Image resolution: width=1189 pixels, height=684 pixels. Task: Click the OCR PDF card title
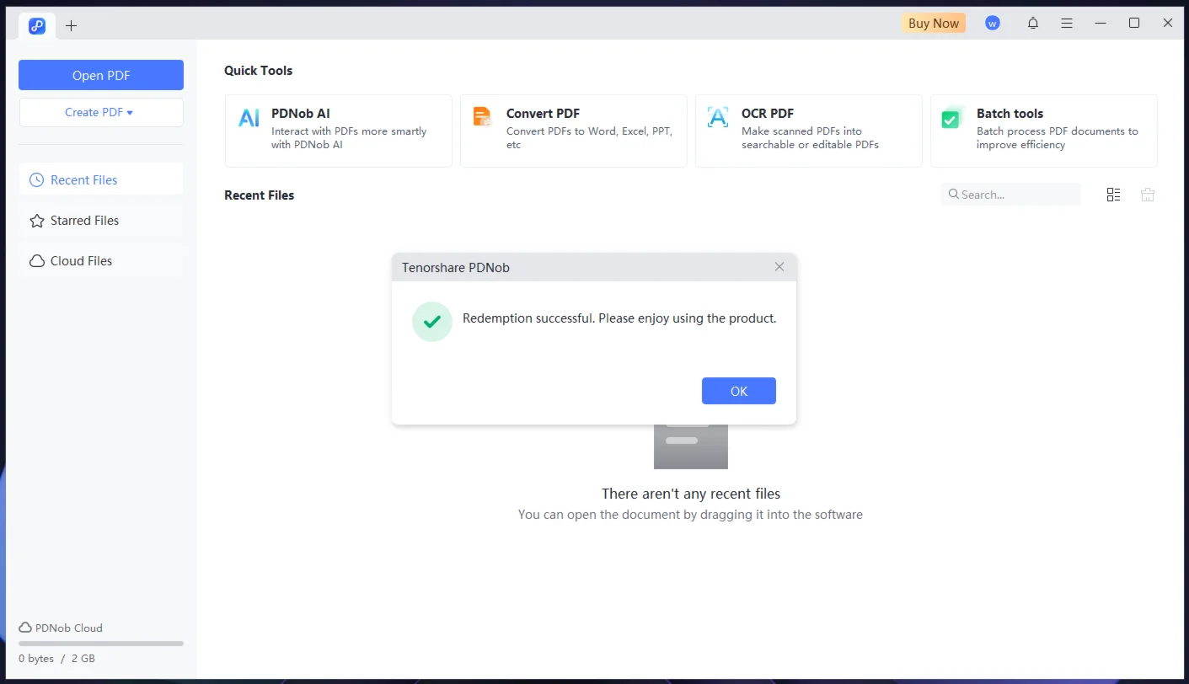tap(768, 113)
